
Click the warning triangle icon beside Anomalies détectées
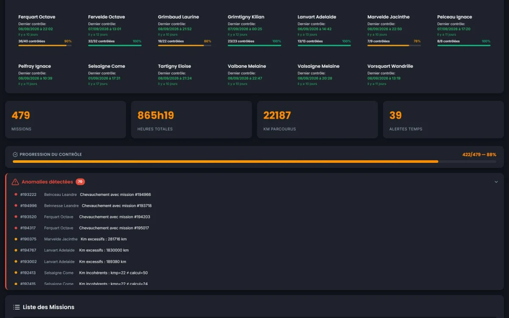click(x=15, y=182)
